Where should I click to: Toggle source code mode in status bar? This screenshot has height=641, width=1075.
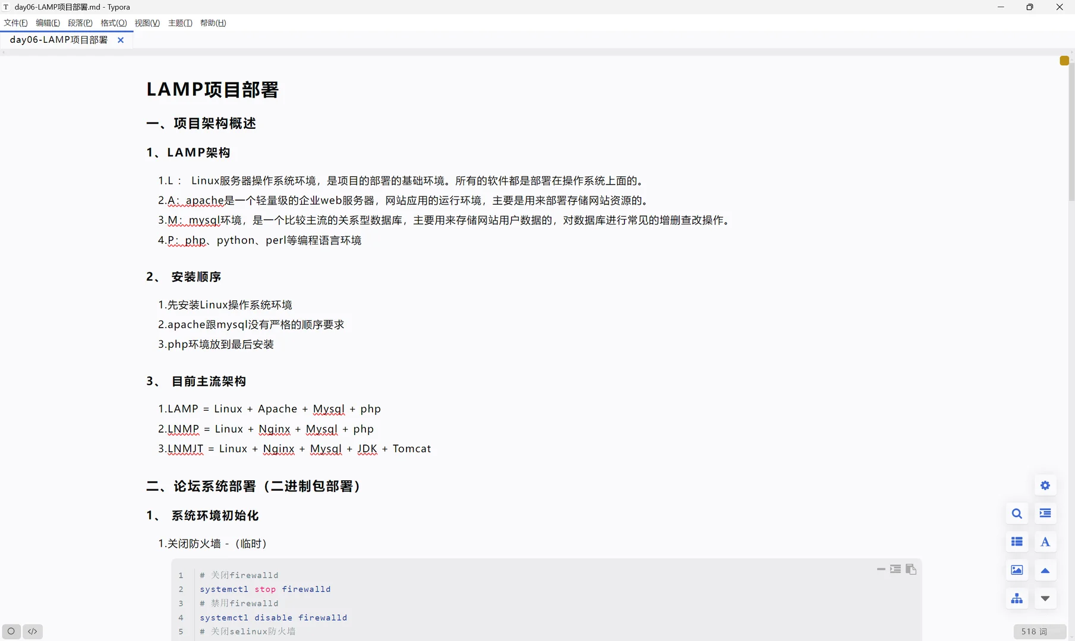point(33,632)
